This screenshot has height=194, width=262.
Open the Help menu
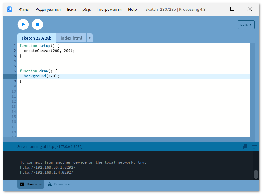click(132, 9)
